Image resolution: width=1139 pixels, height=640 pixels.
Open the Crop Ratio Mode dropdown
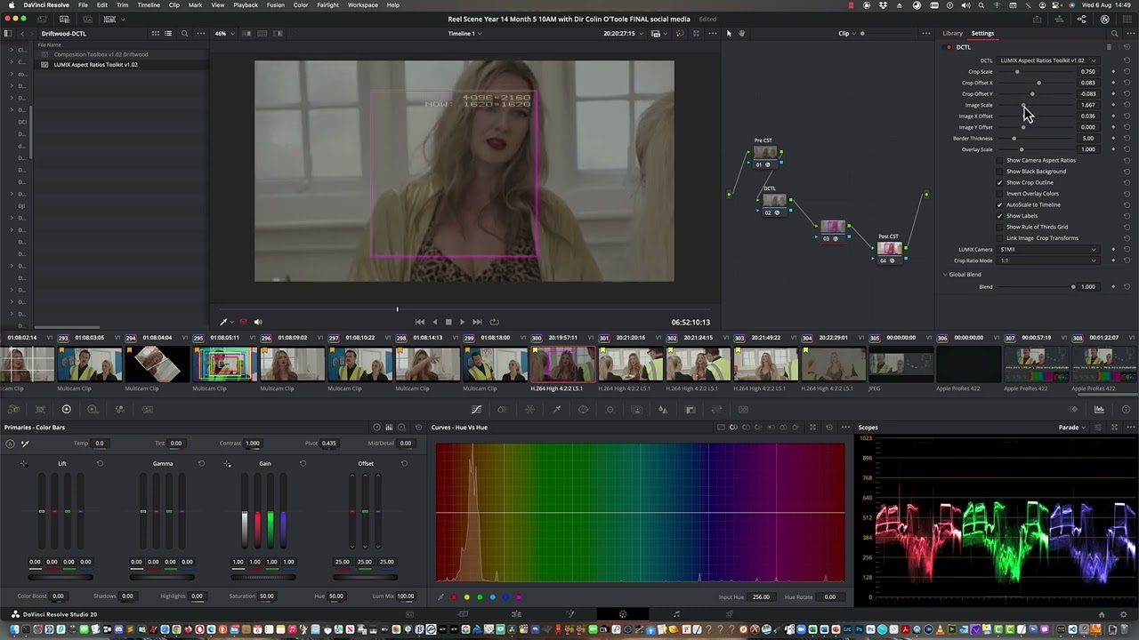click(1048, 260)
